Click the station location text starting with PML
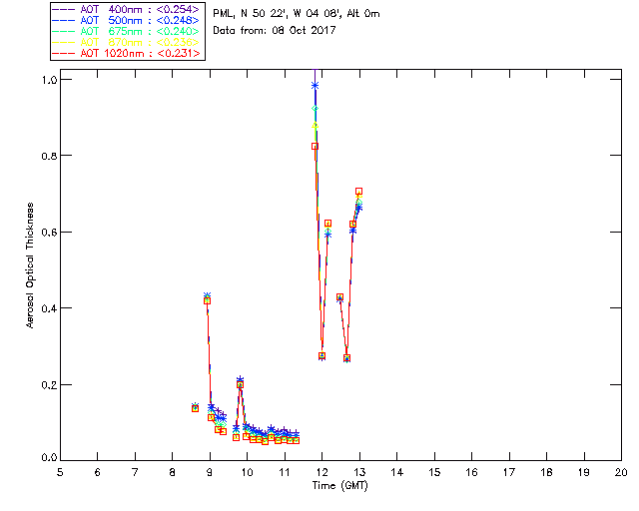 pos(297,14)
